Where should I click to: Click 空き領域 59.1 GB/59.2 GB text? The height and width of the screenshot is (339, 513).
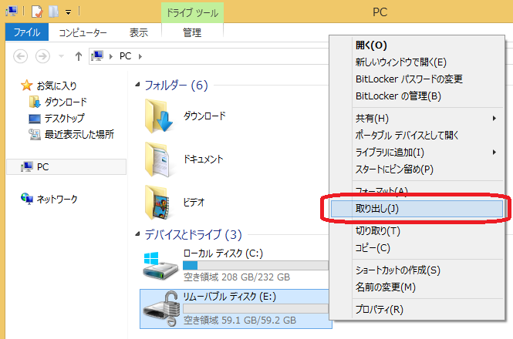240,320
